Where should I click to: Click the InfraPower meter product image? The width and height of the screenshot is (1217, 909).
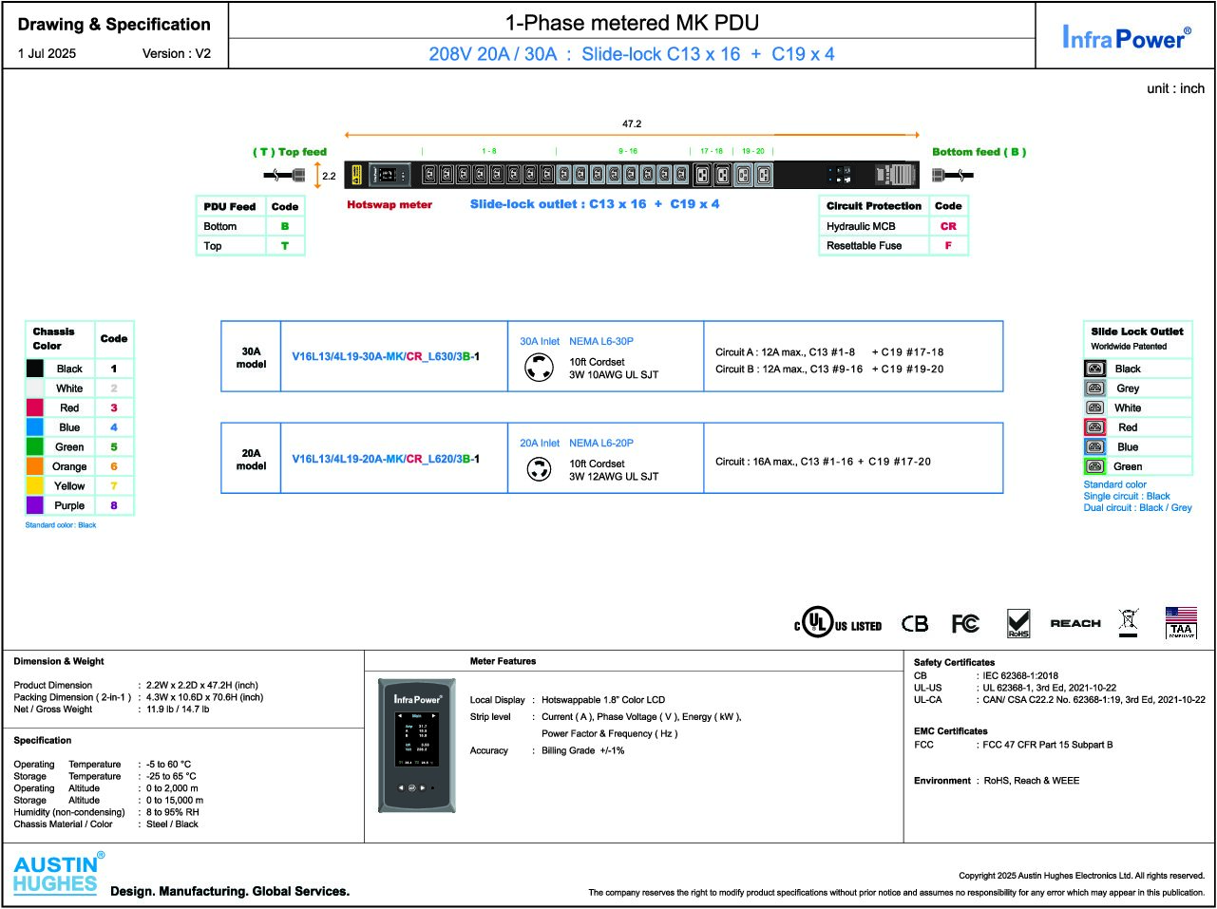tap(417, 745)
